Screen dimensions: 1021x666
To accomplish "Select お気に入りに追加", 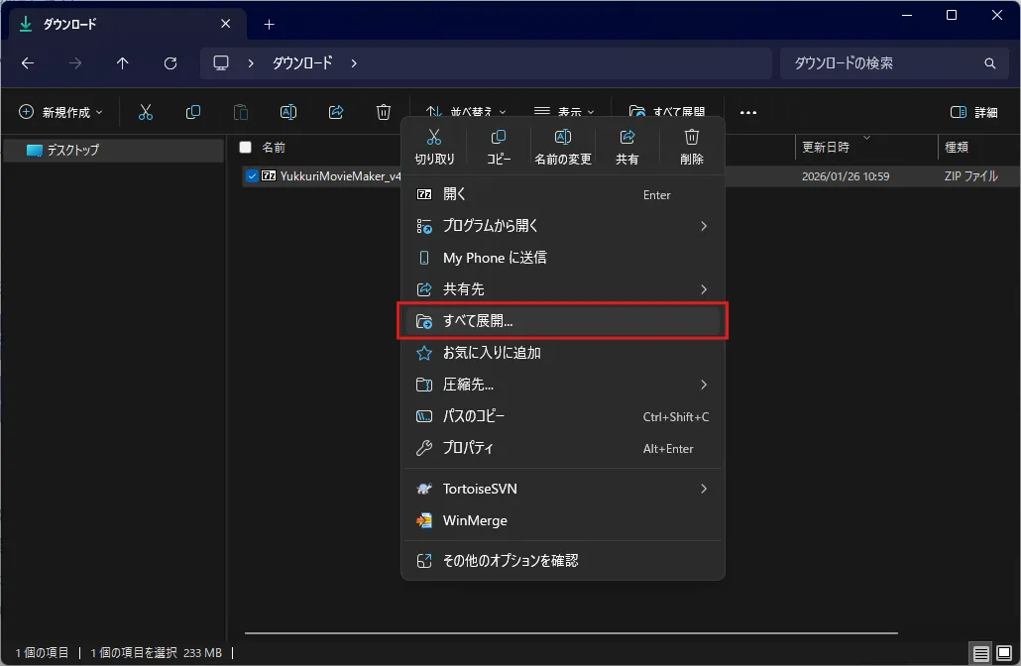I will 563,353.
